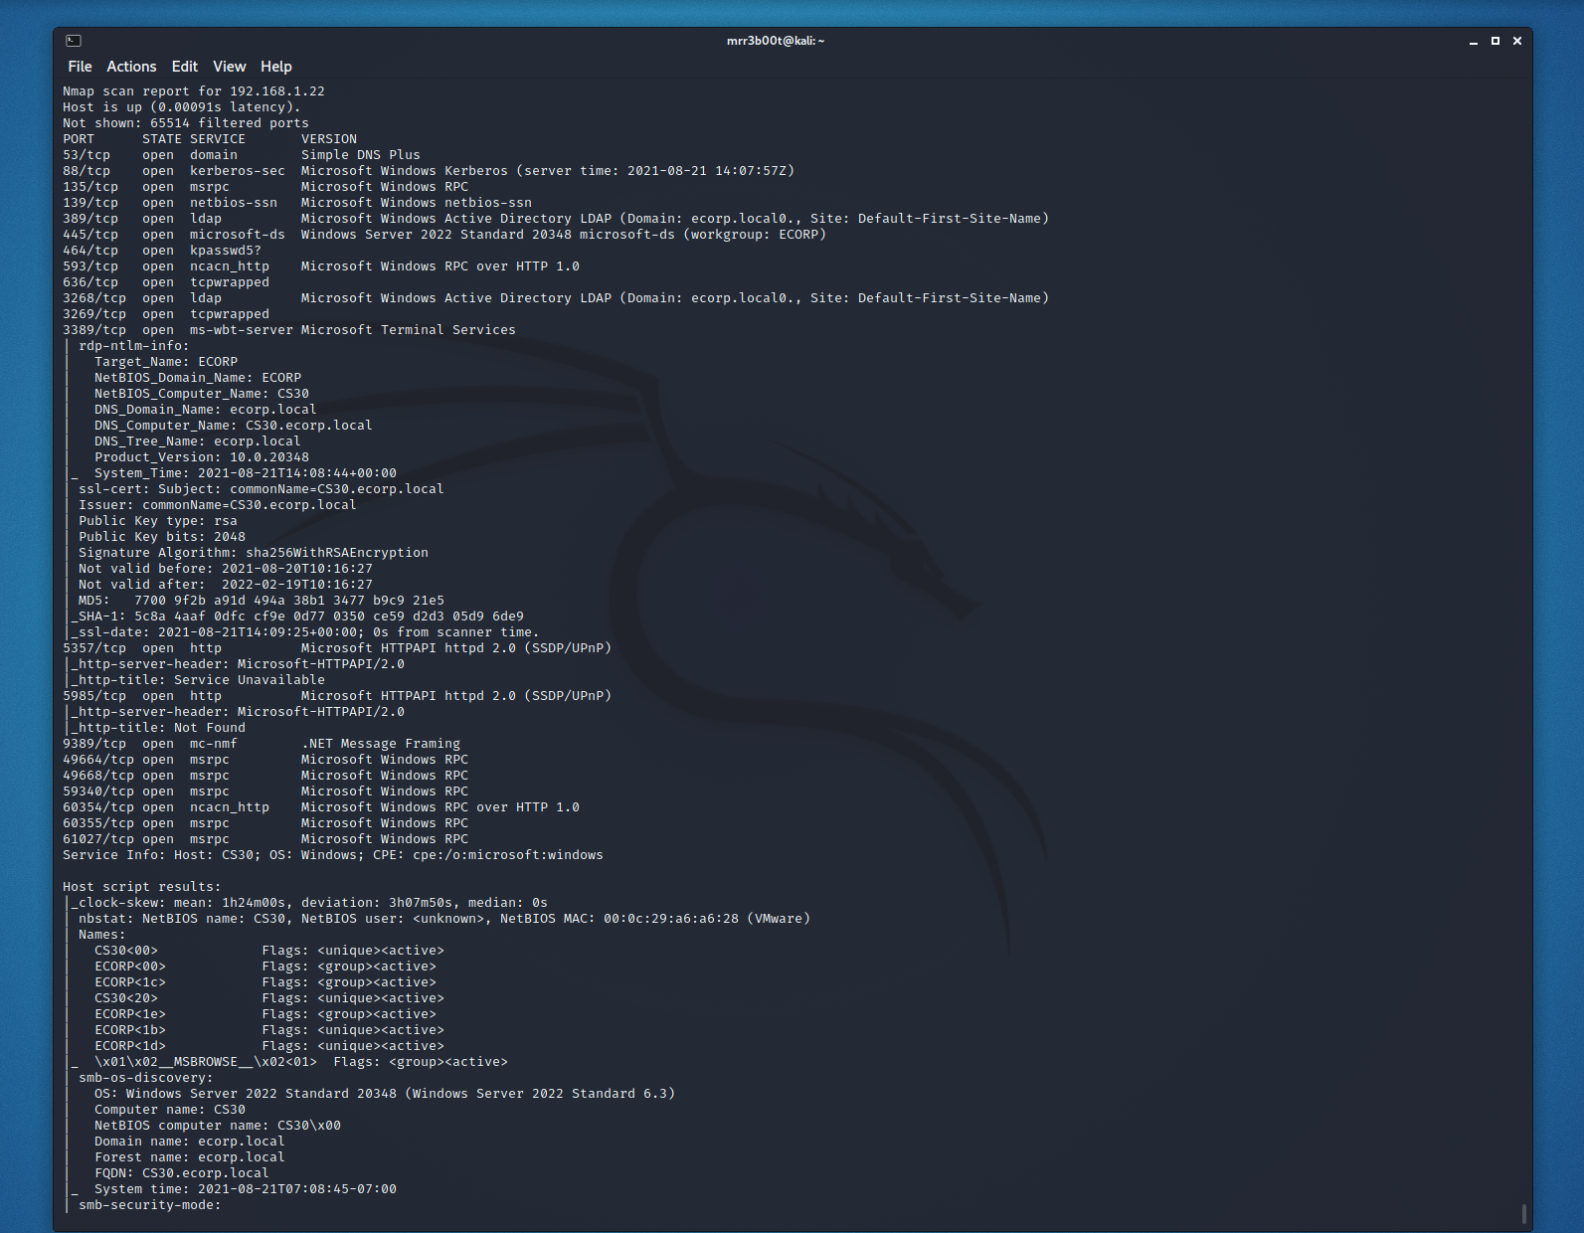The image size is (1584, 1233).
Task: Click 'NetBIOS_Computer_Name: CS30' line
Action: (202, 394)
